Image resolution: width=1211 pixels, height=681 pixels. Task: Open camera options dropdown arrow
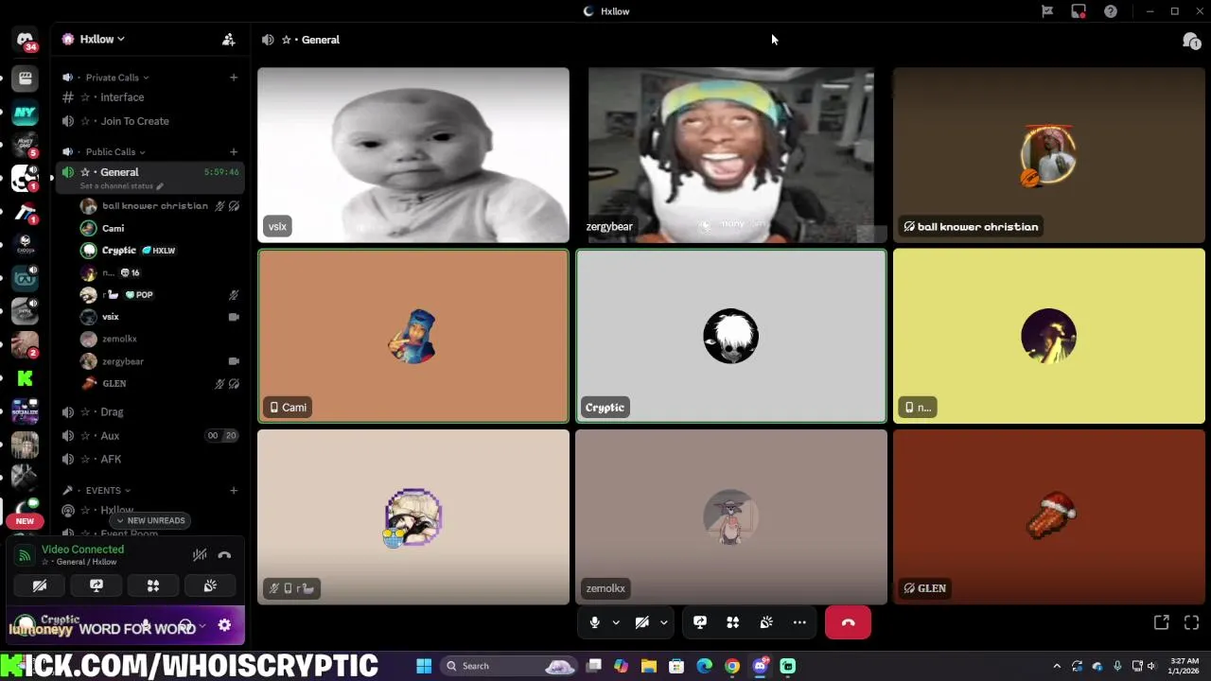[x=664, y=622]
